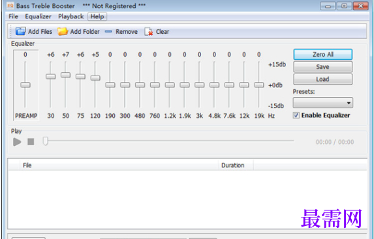Click the 12k Hz band slider handle
Viewport: 374px width, 239px height.
coord(244,85)
